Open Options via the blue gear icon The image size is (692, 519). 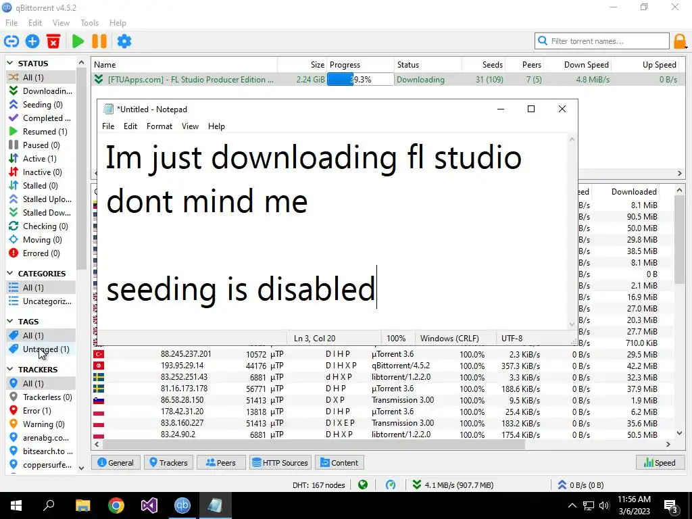124,41
